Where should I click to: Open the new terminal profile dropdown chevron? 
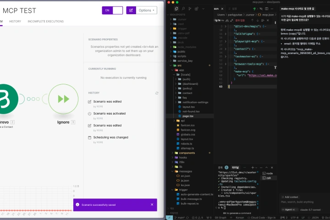(256, 168)
